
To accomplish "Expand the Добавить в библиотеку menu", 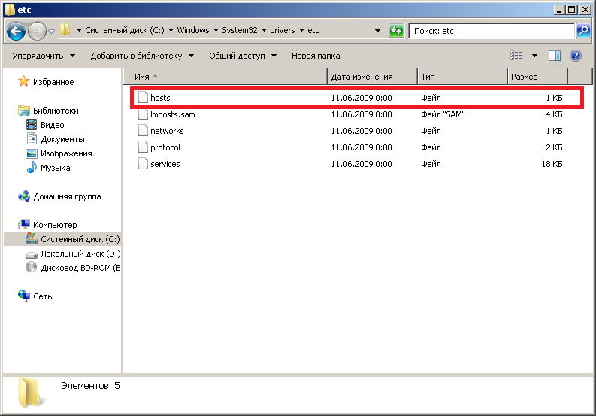I will click(x=142, y=56).
